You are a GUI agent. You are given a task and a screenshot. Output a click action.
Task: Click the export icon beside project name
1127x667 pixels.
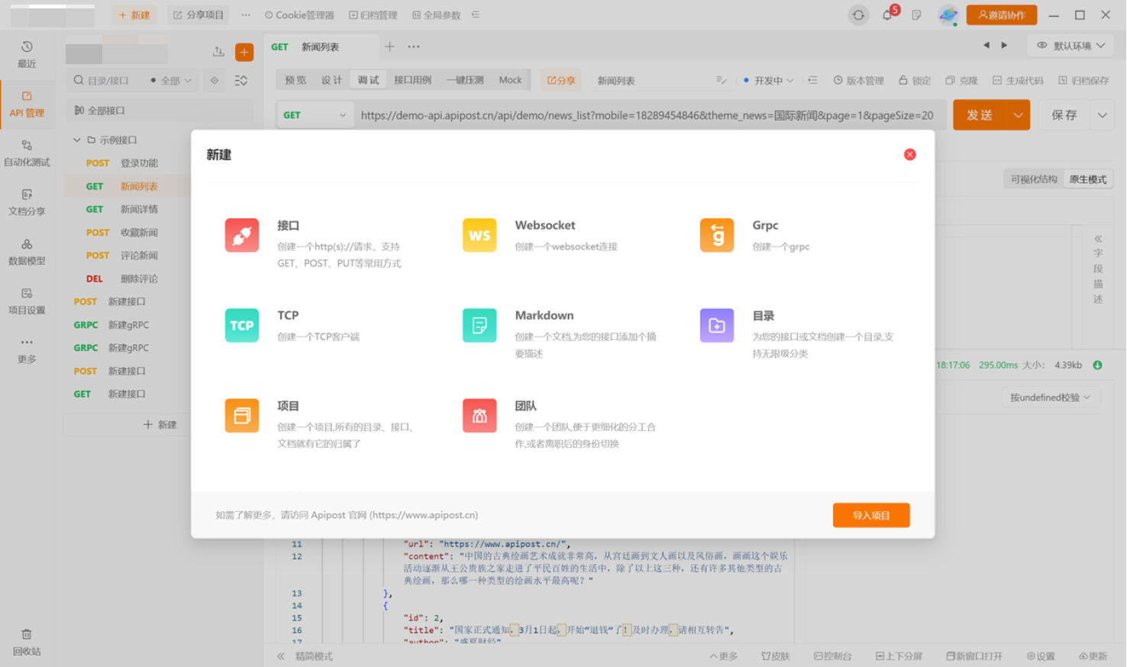click(x=218, y=52)
